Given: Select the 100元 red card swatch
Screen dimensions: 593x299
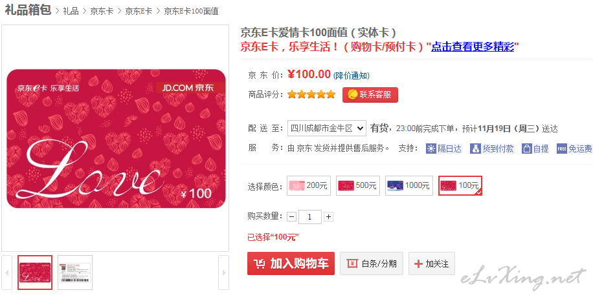Looking at the screenshot, I should pos(460,186).
